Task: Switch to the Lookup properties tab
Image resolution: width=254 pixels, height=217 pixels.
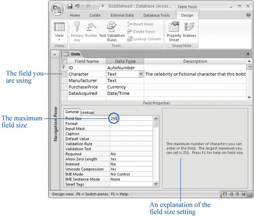Action: [x=87, y=112]
